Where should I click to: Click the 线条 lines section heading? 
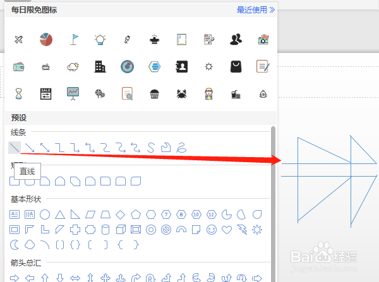(x=18, y=132)
